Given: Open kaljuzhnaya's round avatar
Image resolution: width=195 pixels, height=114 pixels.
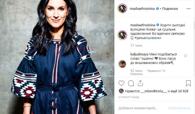Looking at the screenshot, I should coord(122,64).
